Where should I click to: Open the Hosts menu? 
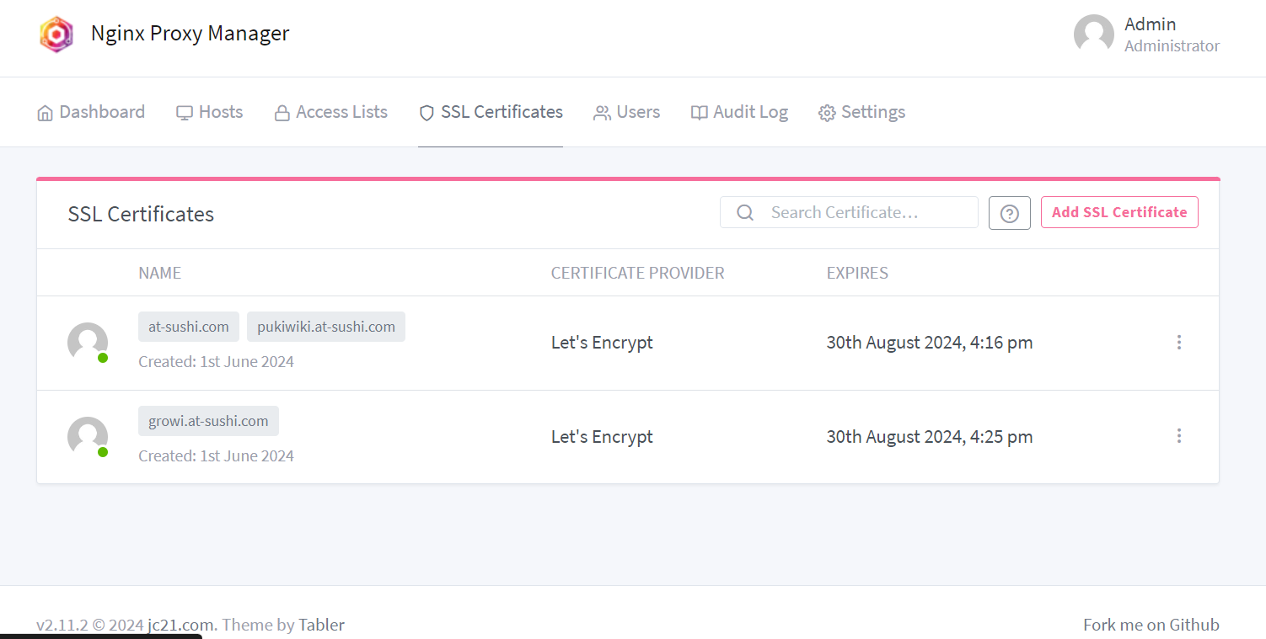[x=209, y=112]
